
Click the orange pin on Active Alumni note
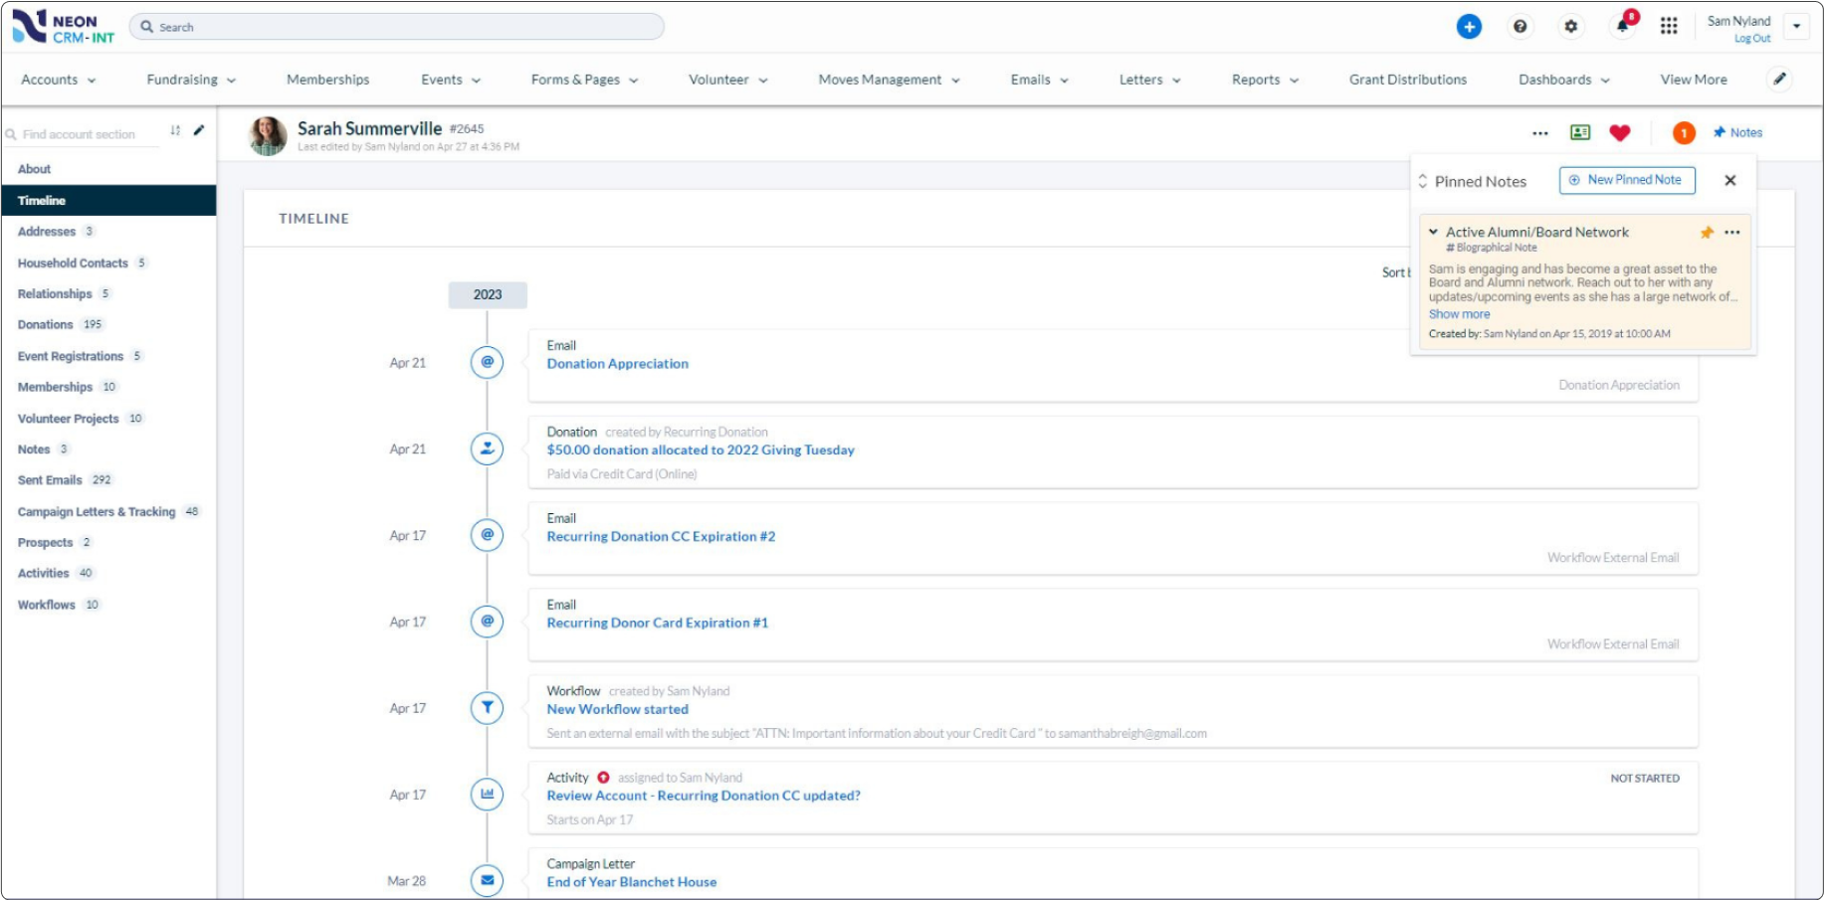[1707, 233]
